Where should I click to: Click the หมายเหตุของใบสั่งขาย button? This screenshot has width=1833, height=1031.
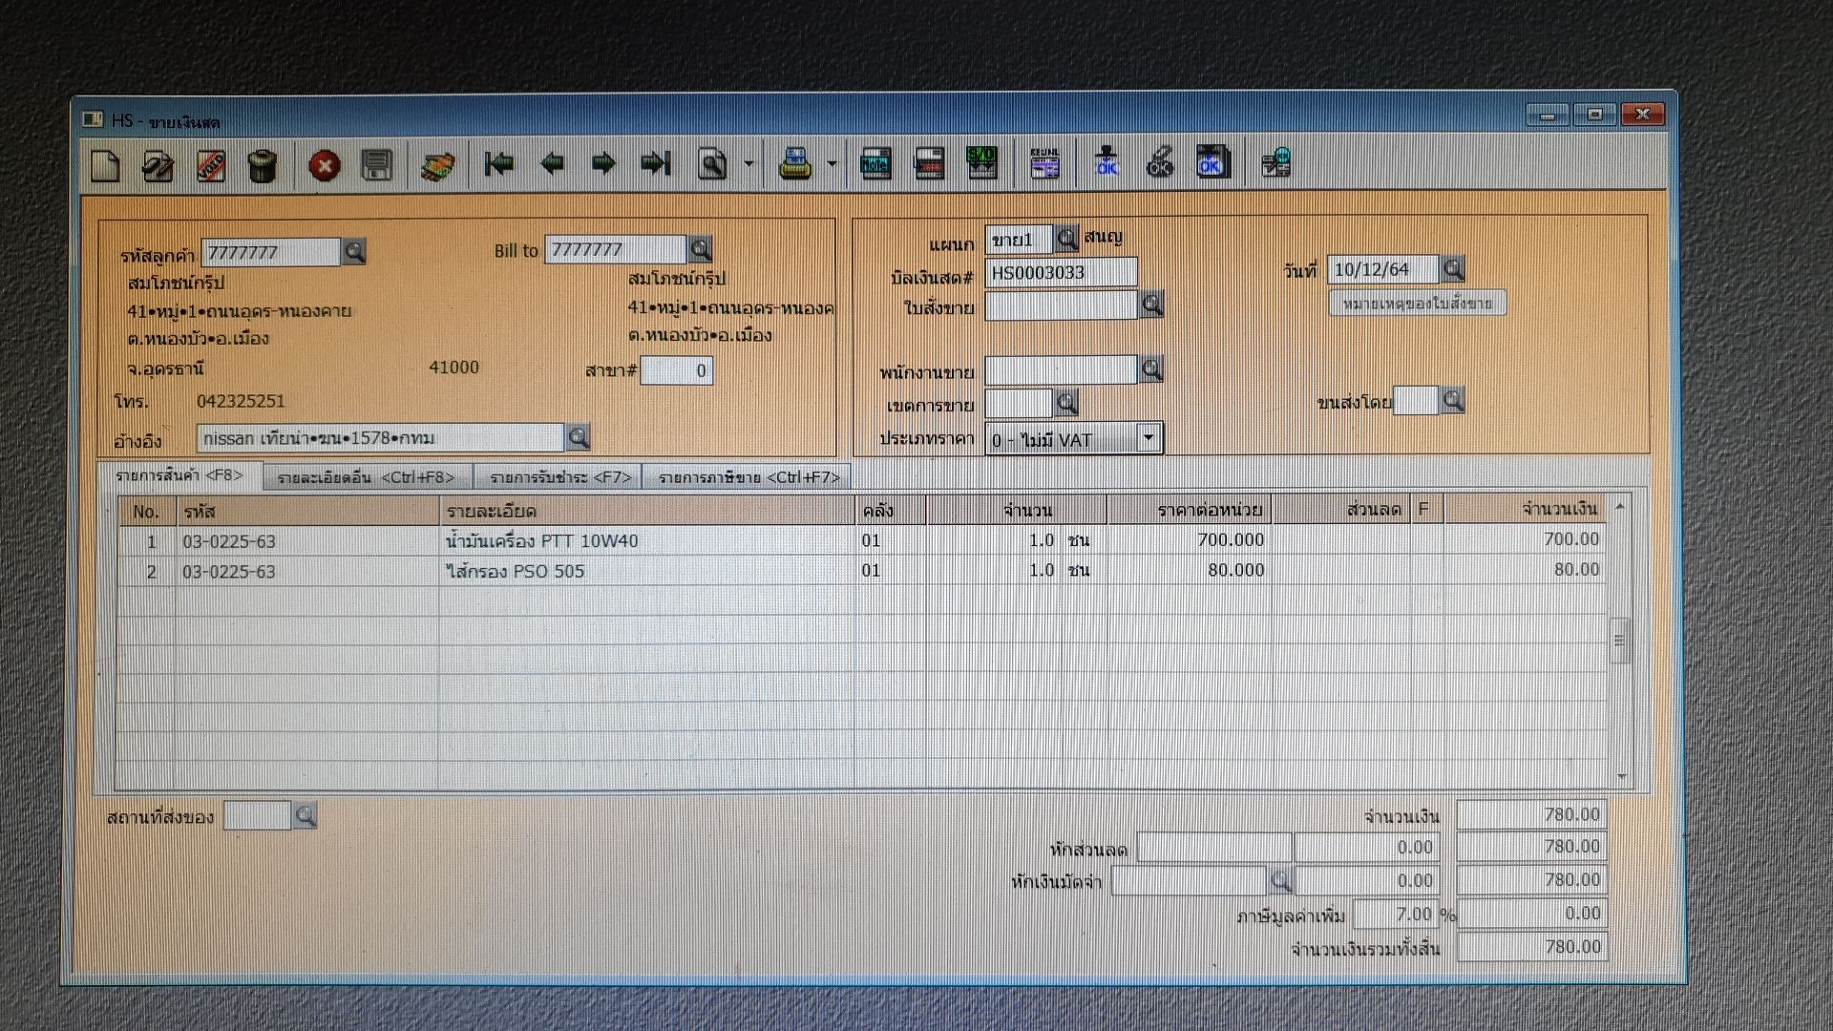1417,304
